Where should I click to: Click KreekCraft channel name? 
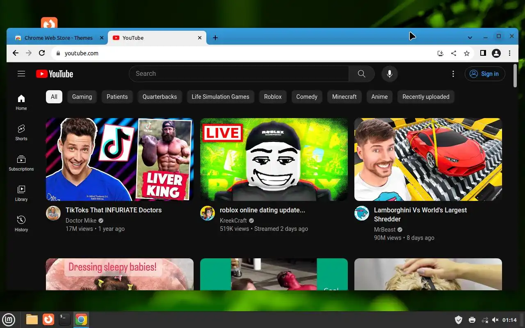coord(233,221)
